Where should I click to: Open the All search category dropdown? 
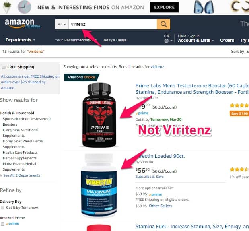click(62, 24)
